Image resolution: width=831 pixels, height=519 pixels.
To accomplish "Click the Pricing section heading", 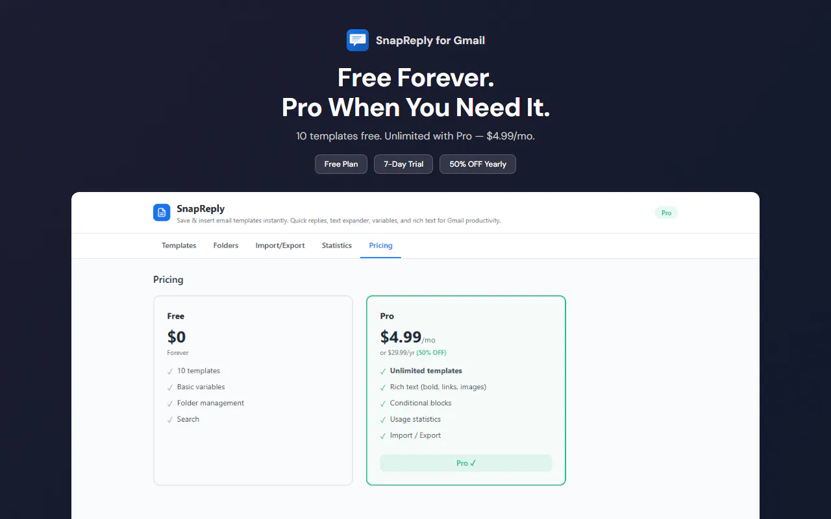I will tap(168, 280).
